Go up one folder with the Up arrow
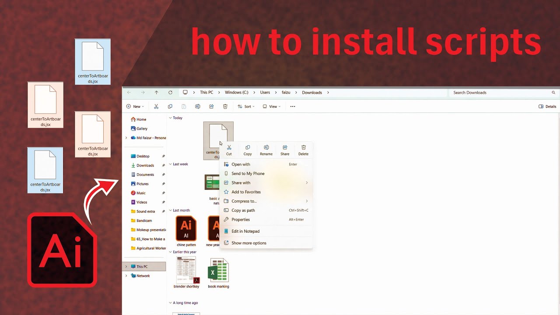Screen dimensions: 560x315 click(x=156, y=92)
